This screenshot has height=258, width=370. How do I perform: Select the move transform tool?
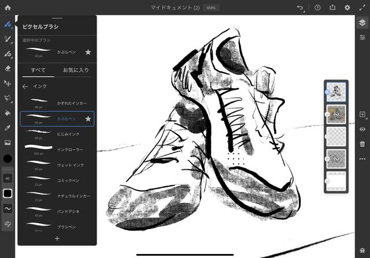coord(8,83)
